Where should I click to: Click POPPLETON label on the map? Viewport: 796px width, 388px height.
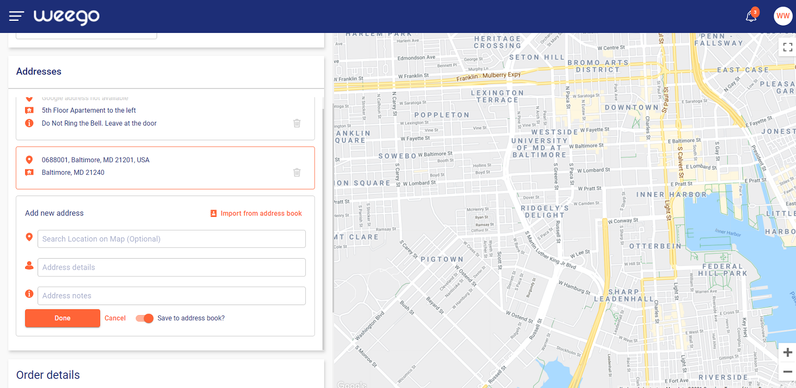(442, 115)
